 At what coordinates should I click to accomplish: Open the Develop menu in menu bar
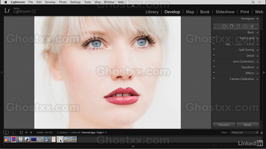[x=50, y=2]
